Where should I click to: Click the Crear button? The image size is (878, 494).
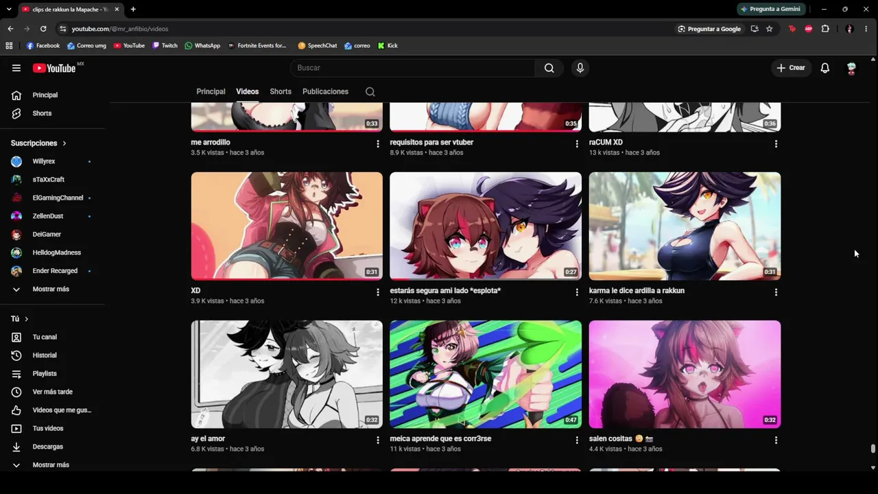791,68
